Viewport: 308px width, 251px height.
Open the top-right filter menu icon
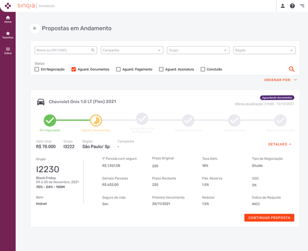[302, 6]
